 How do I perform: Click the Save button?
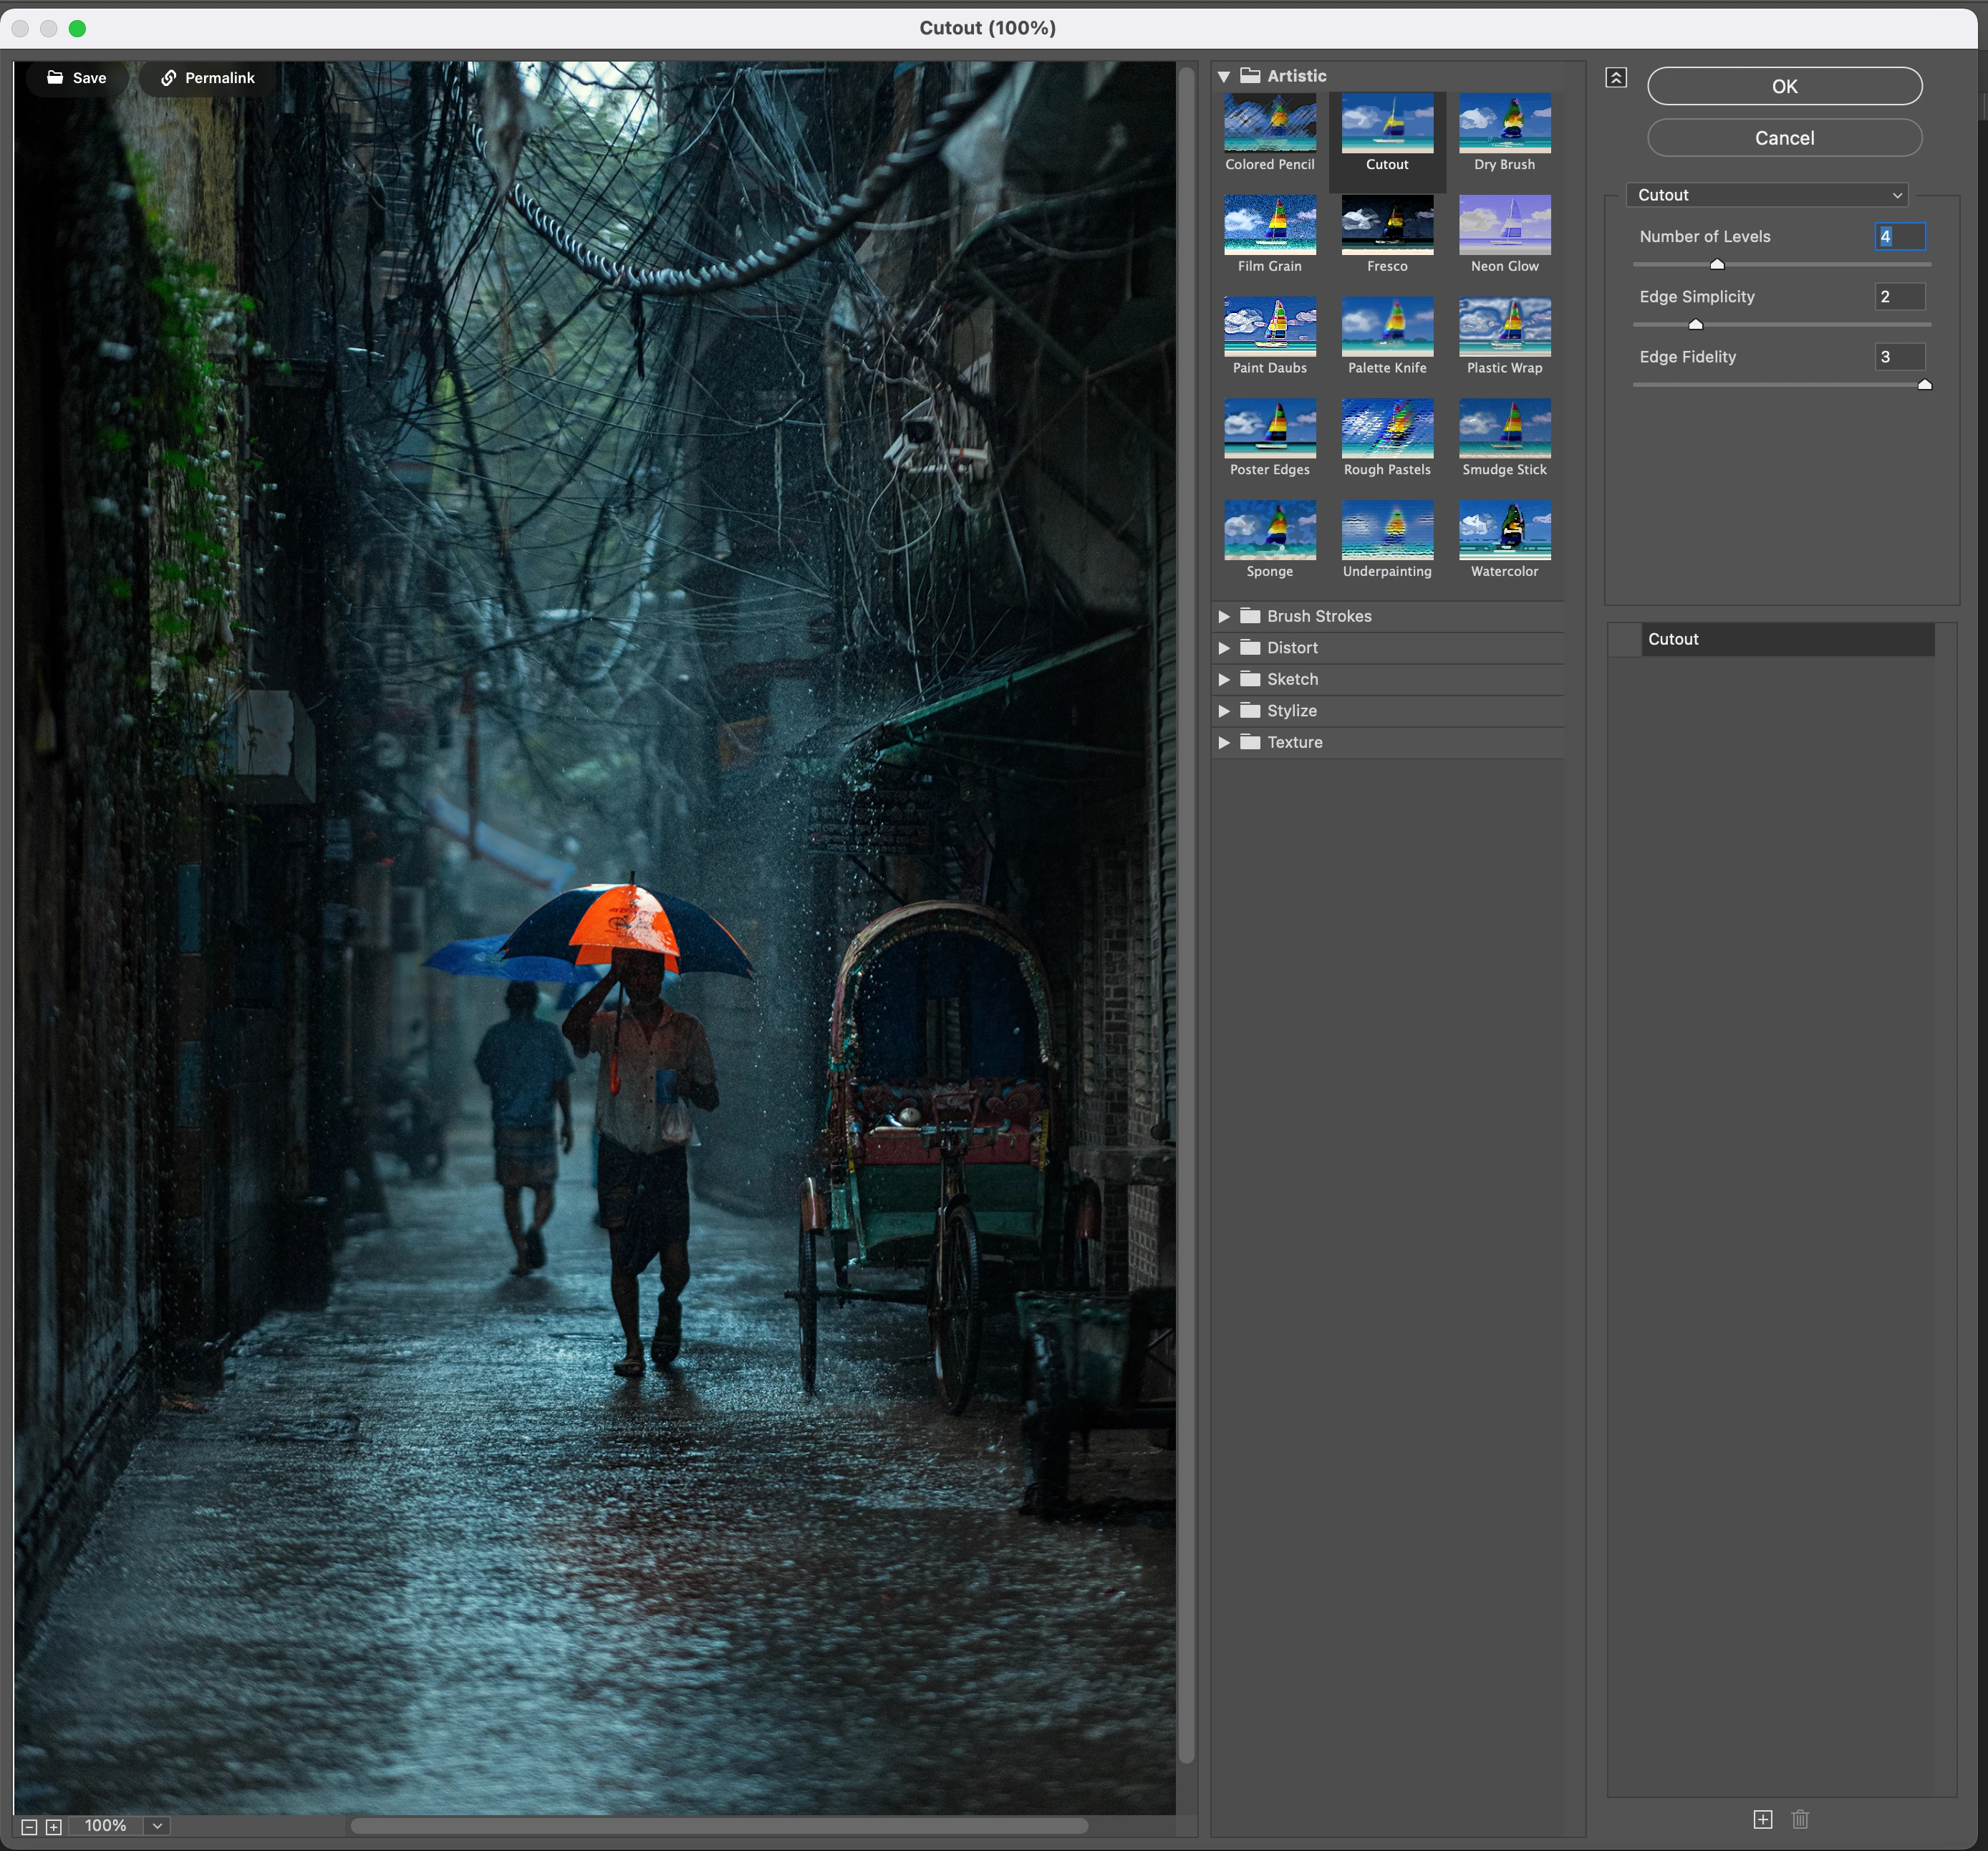tap(76, 78)
